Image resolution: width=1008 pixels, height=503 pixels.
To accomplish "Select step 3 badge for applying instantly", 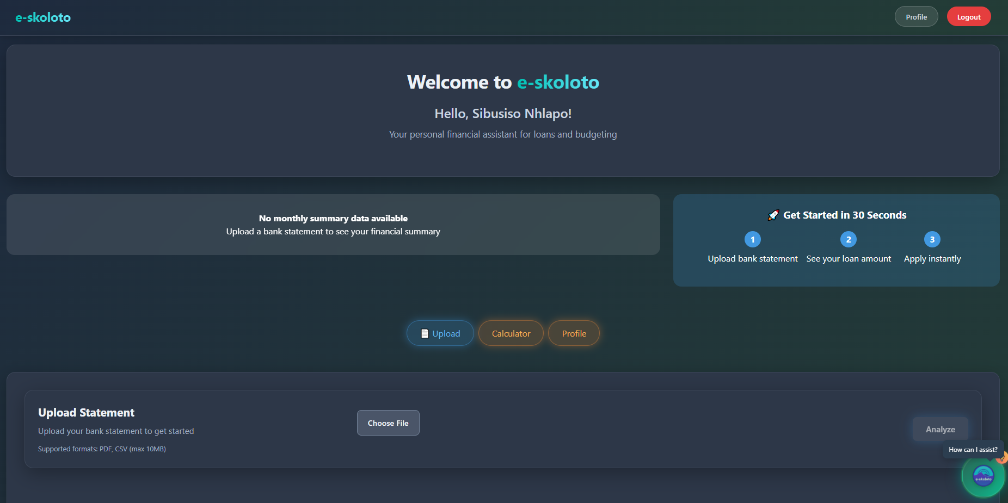I will [x=932, y=239].
